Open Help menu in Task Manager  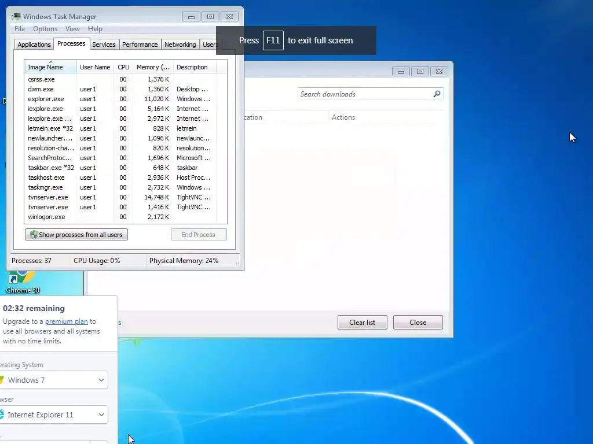[95, 29]
